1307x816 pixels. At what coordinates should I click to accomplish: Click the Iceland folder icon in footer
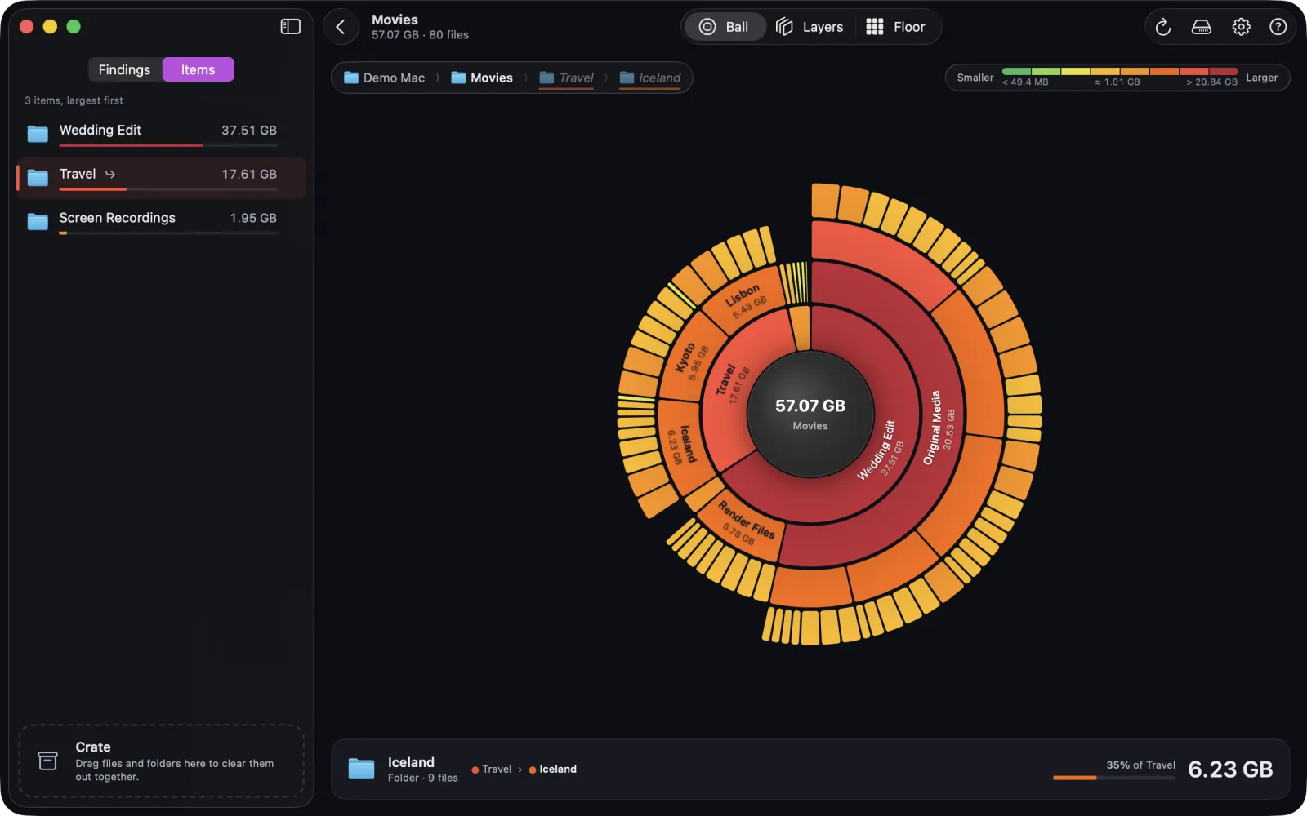click(361, 769)
